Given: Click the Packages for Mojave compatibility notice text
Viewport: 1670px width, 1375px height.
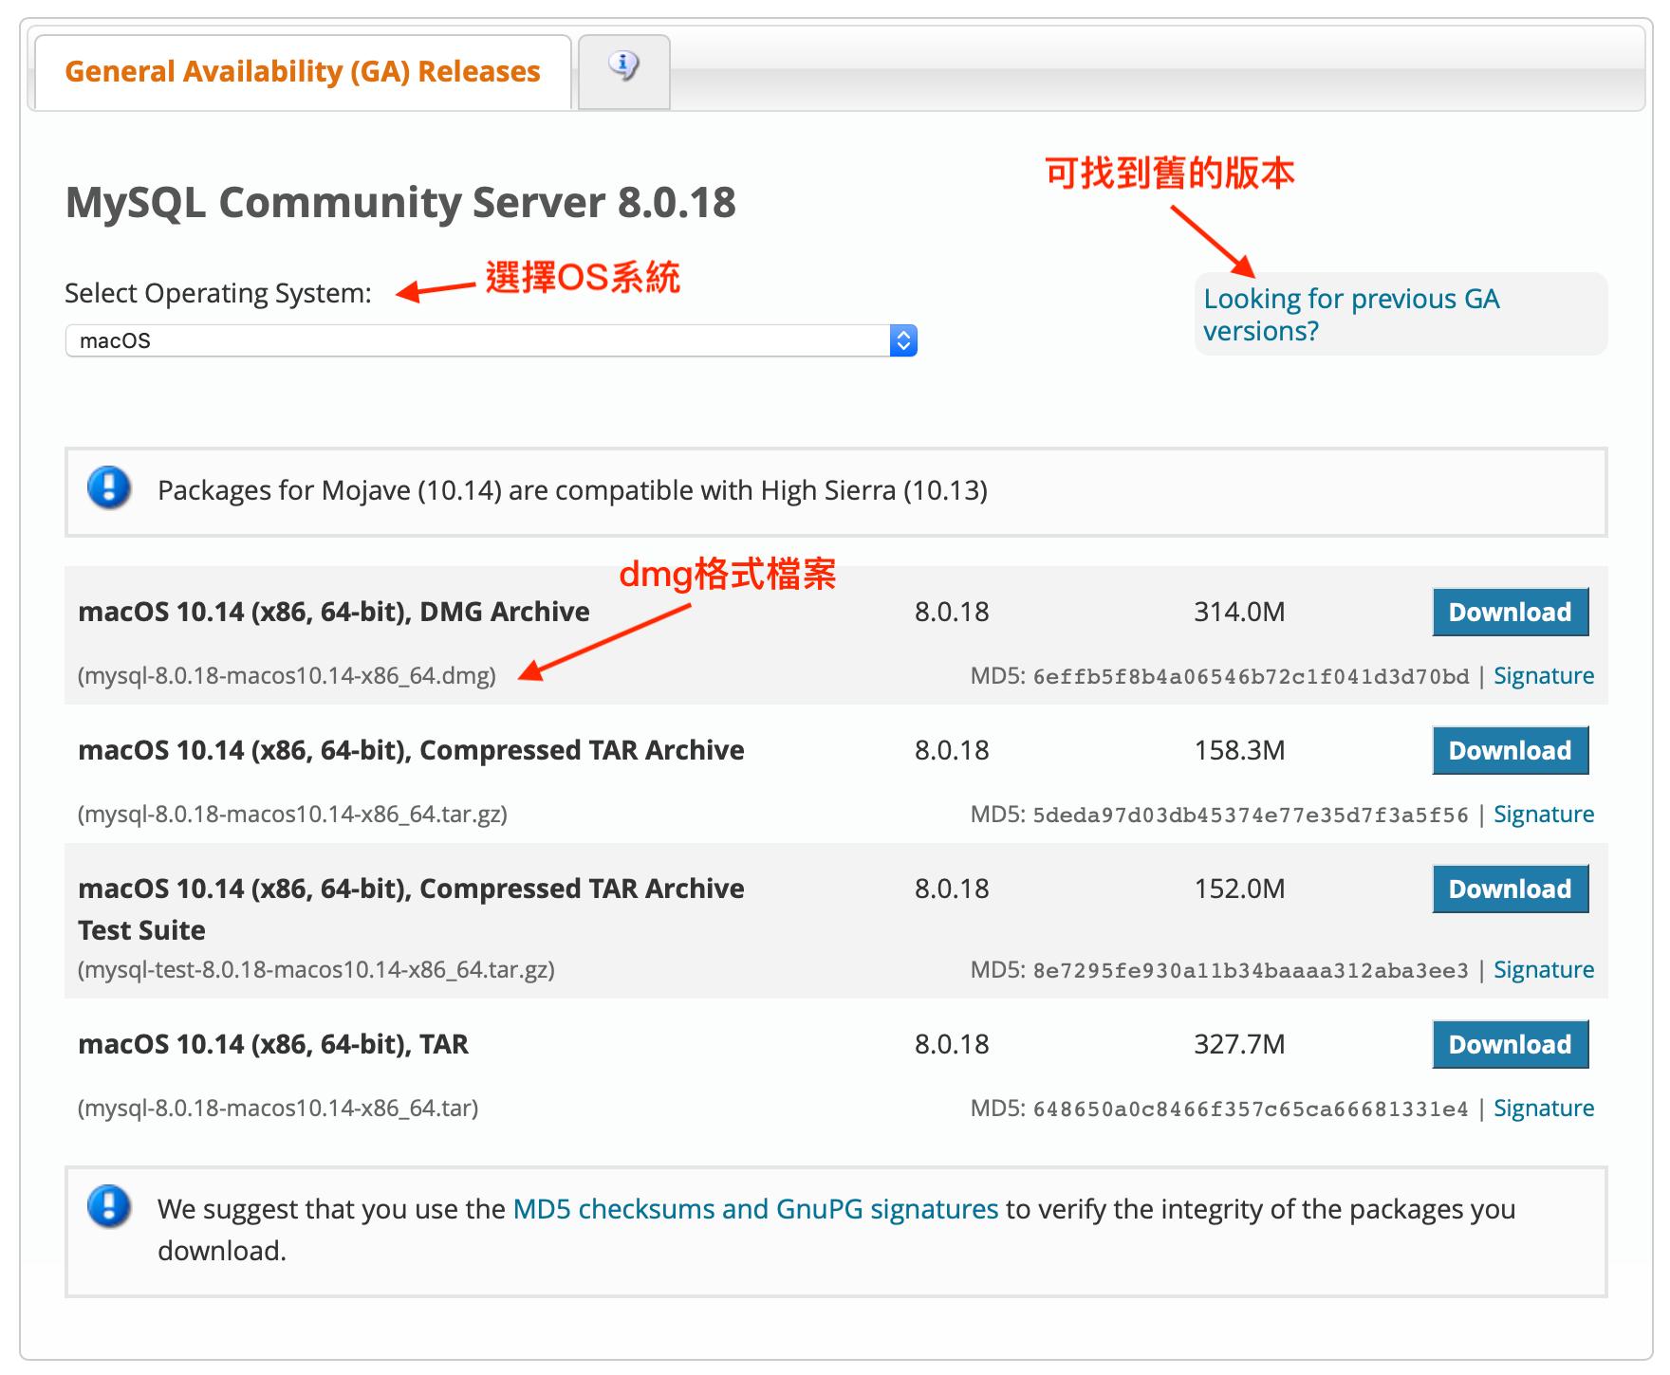Looking at the screenshot, I should (572, 490).
